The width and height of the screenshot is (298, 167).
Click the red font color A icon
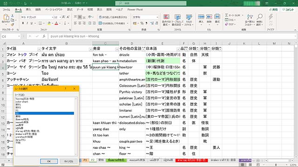(x=56, y=23)
